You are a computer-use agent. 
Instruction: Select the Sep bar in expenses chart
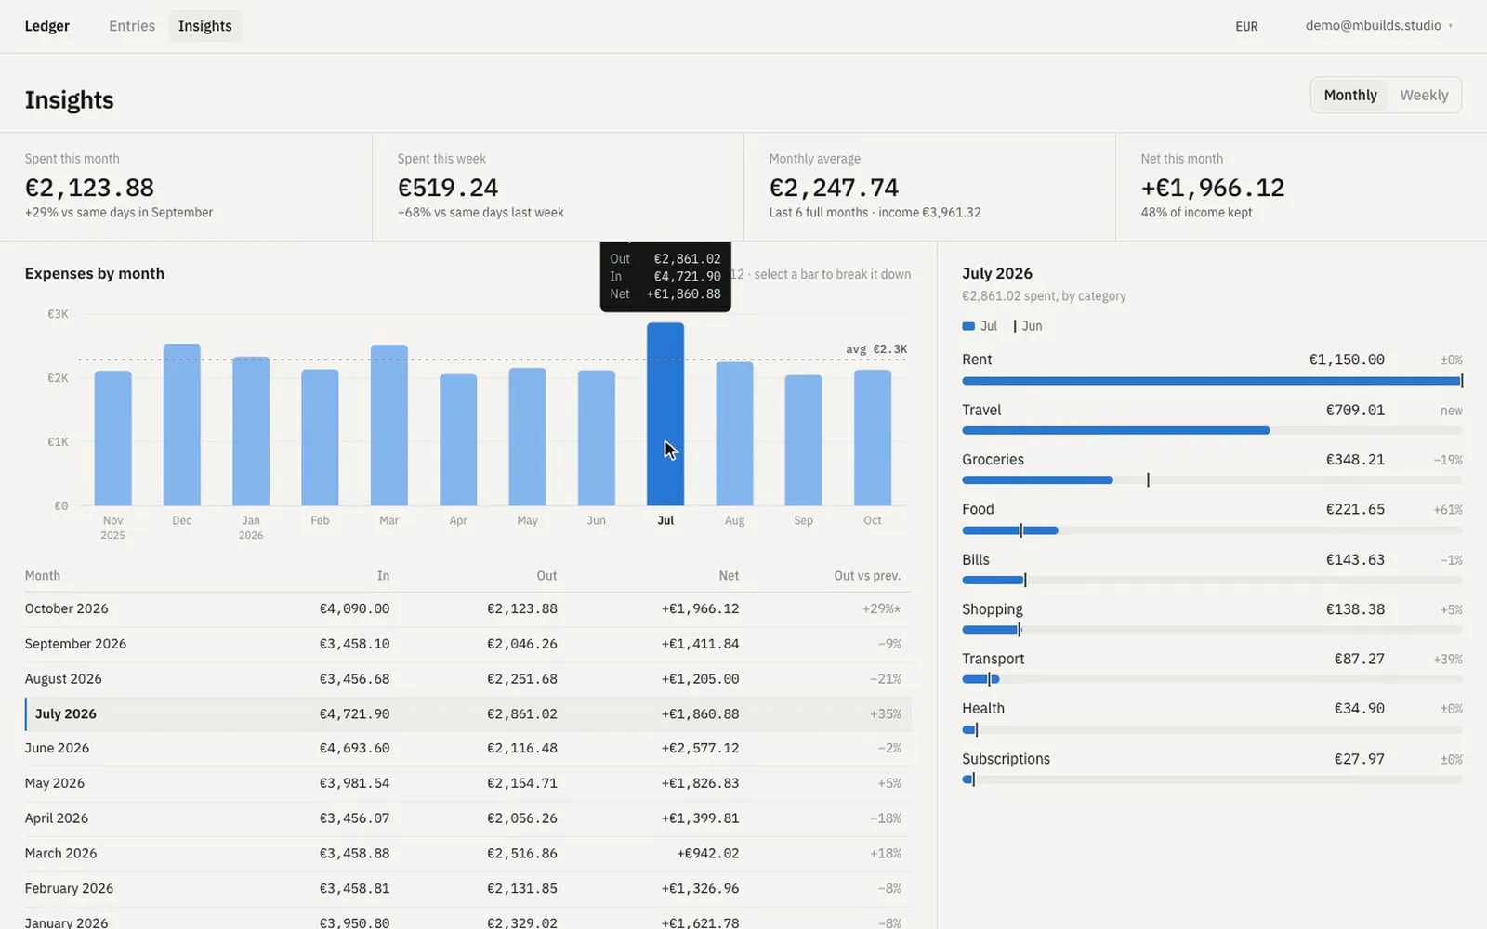tap(804, 440)
